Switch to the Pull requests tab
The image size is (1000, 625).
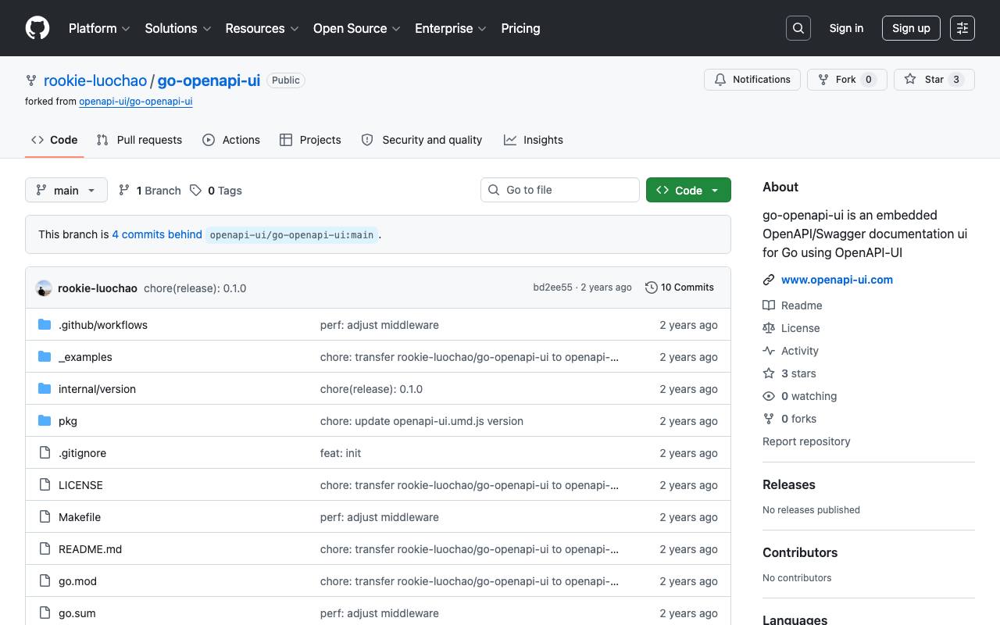tap(139, 140)
